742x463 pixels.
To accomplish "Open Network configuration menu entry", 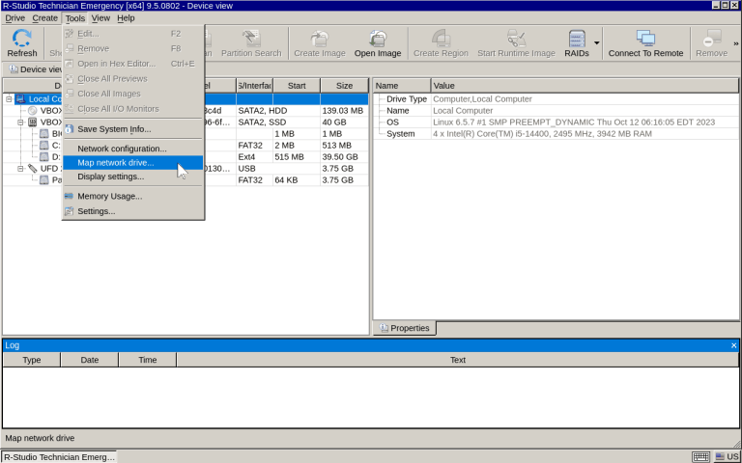I will click(122, 149).
